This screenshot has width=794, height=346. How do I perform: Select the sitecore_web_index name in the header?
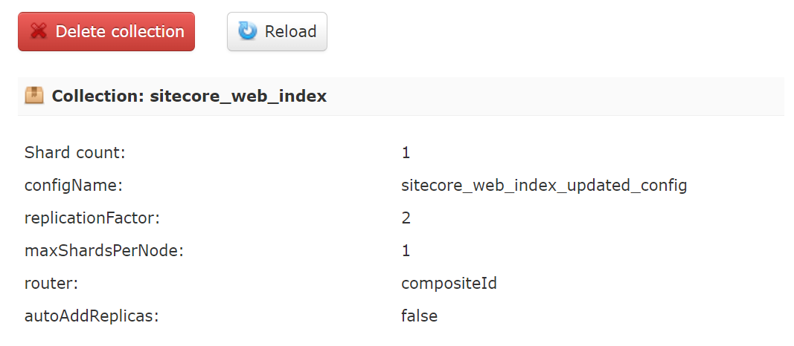pyautogui.click(x=238, y=97)
